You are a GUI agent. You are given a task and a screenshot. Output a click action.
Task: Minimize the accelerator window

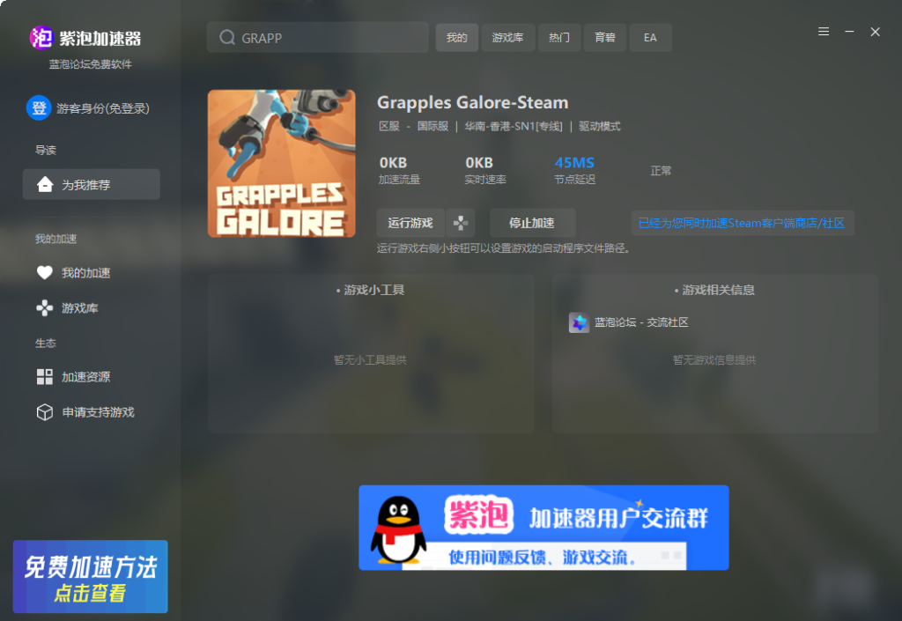[x=849, y=32]
